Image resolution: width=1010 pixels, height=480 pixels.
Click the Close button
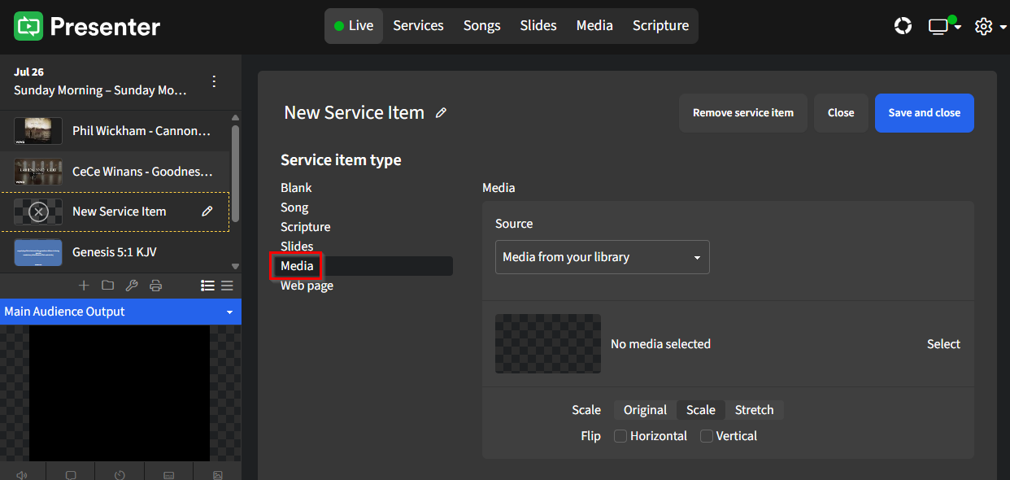[841, 113]
